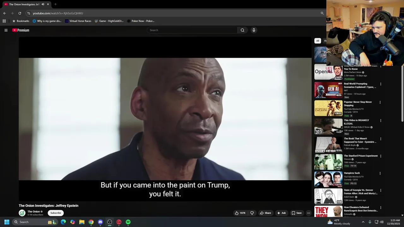Open the Windows Start menu
404x227 pixels.
7,222
